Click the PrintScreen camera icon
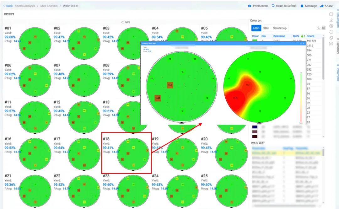The image size is (339, 209). coord(250,6)
